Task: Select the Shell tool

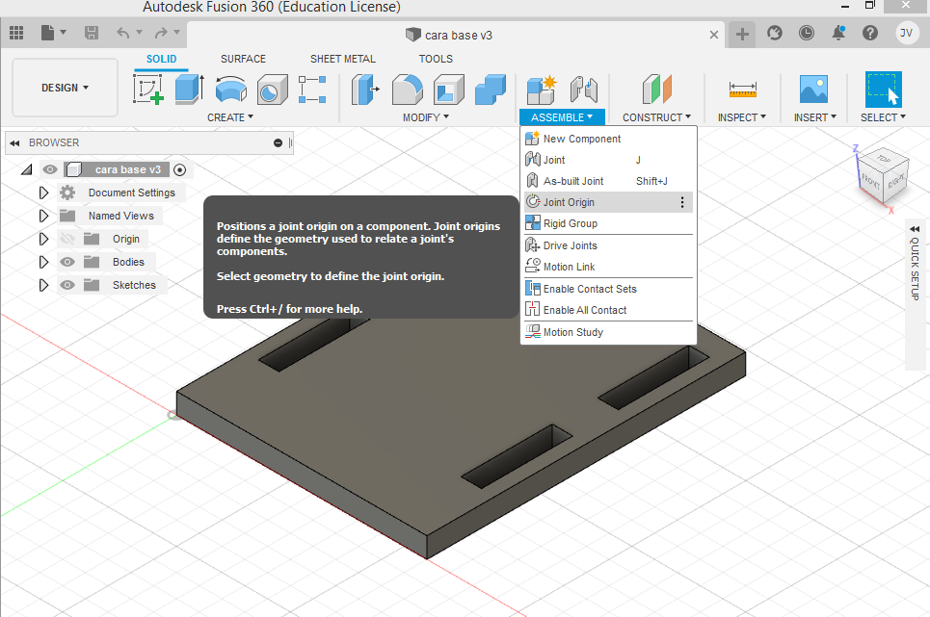Action: [449, 90]
